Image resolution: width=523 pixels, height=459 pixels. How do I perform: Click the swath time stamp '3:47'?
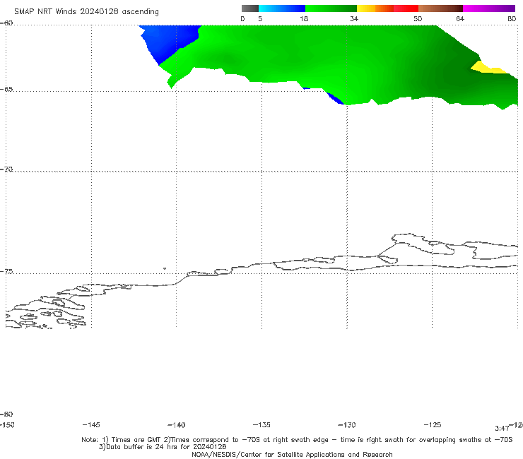pyautogui.click(x=502, y=429)
